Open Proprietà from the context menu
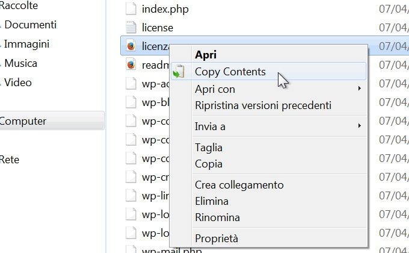This screenshot has height=253, width=409. coord(217,238)
